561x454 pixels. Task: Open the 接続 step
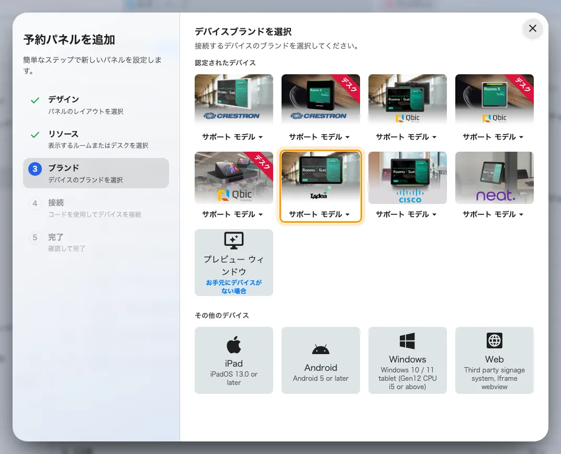pos(96,208)
